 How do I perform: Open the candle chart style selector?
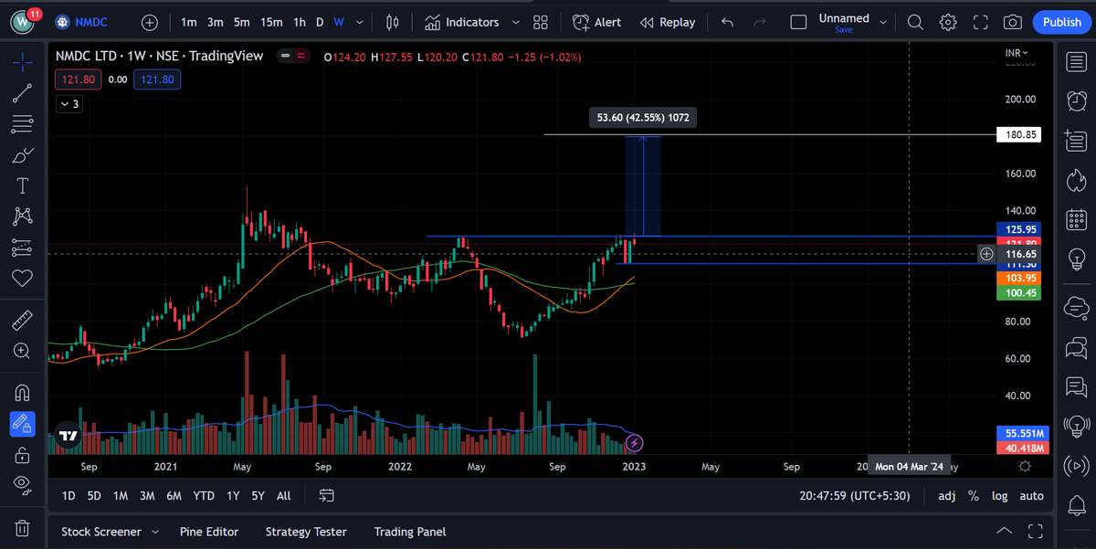click(x=393, y=22)
